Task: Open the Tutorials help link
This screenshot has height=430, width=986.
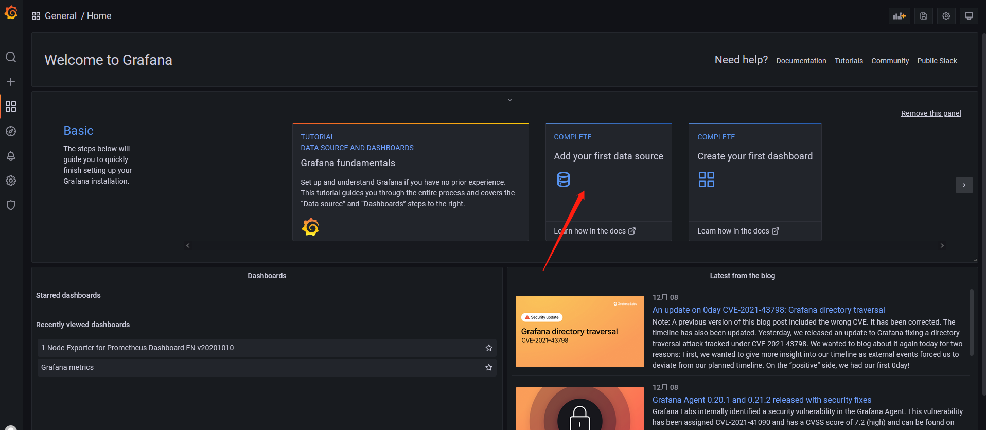Action: point(849,61)
